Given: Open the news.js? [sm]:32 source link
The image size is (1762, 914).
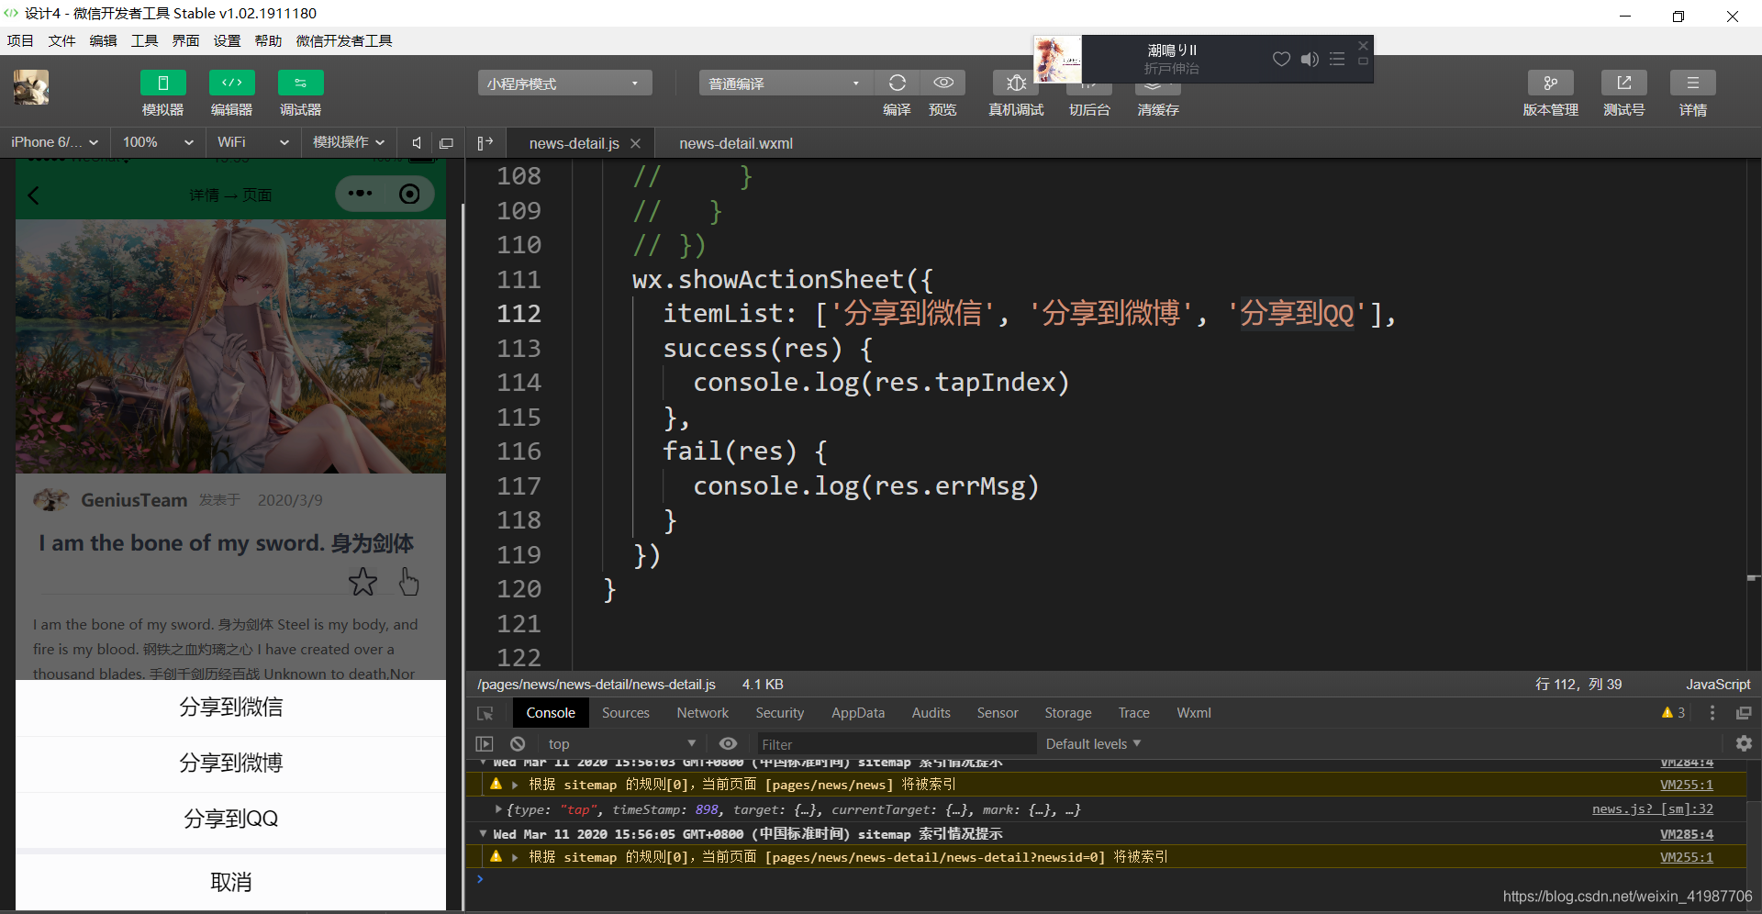Looking at the screenshot, I should tap(1653, 809).
